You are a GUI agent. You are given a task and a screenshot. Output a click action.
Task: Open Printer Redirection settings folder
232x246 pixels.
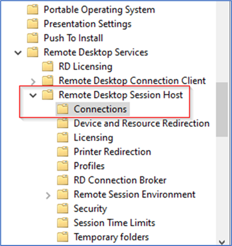[x=112, y=152]
